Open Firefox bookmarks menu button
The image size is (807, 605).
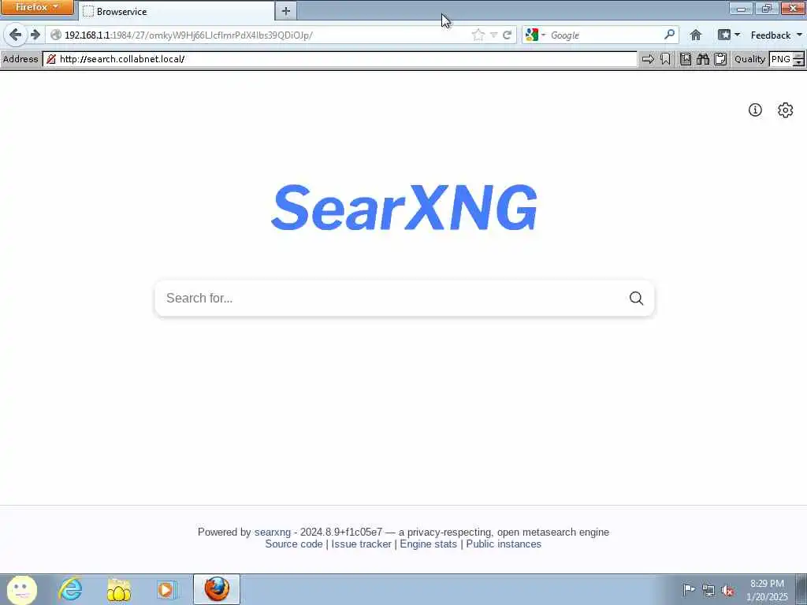[729, 35]
